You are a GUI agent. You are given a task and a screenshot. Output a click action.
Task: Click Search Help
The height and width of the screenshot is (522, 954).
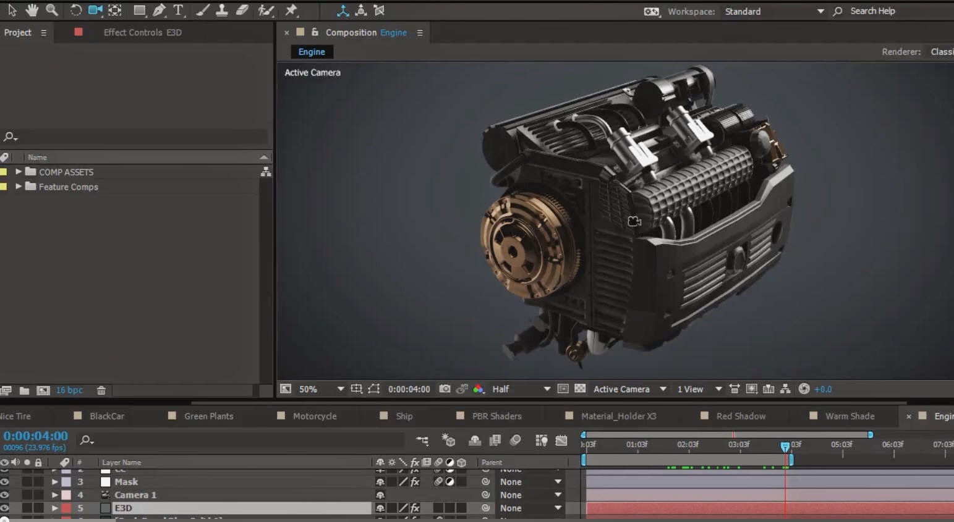click(874, 11)
